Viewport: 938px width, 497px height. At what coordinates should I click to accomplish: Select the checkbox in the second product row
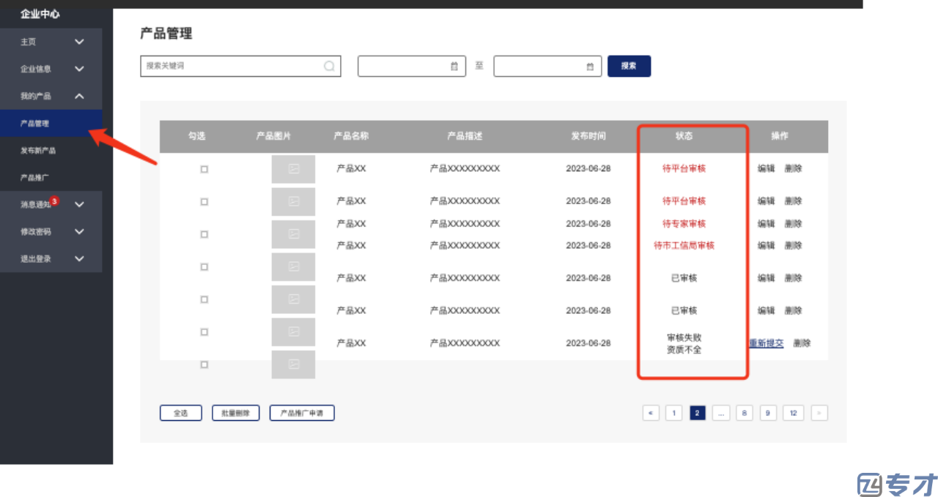pos(204,201)
